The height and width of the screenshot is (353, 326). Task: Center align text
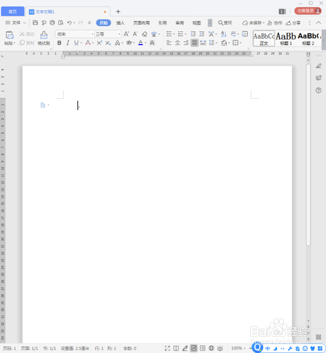[178, 43]
